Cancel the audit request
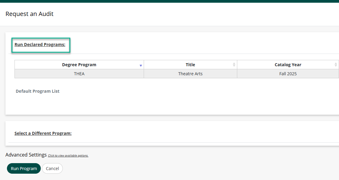Viewport: 339px width, 180px height. pyautogui.click(x=52, y=168)
